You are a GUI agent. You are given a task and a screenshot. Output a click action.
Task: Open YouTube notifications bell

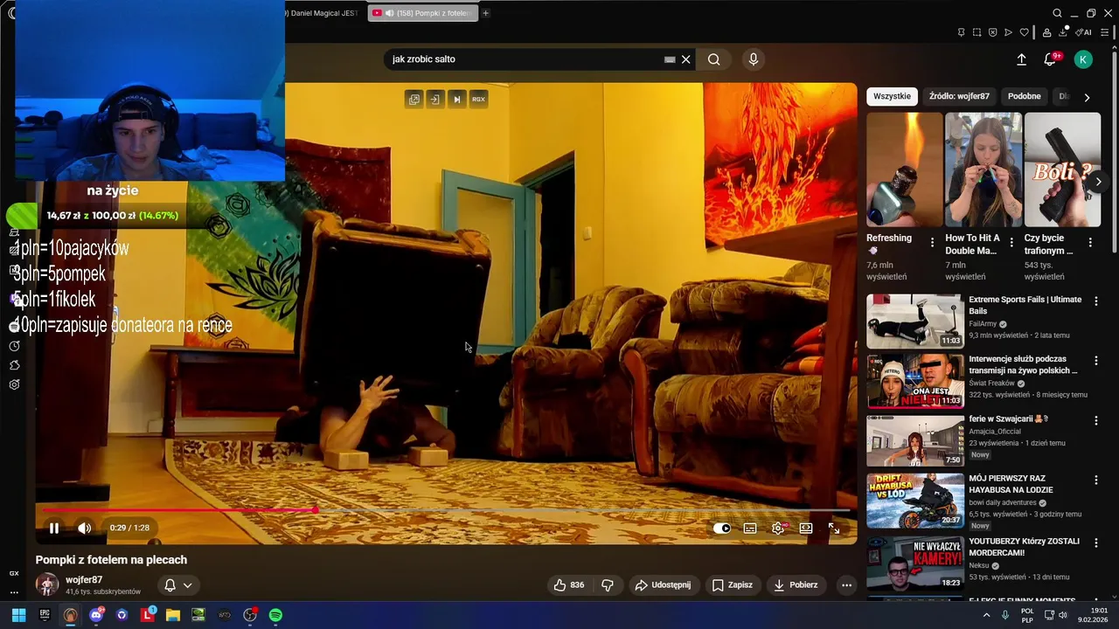1050,59
